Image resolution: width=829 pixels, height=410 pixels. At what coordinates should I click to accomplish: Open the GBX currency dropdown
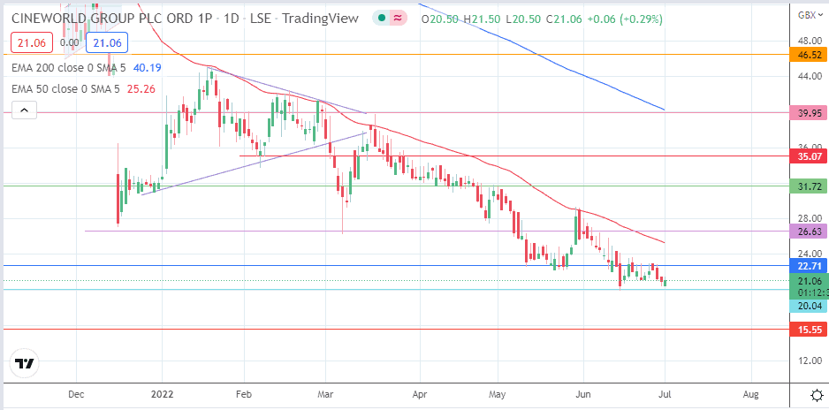[810, 15]
